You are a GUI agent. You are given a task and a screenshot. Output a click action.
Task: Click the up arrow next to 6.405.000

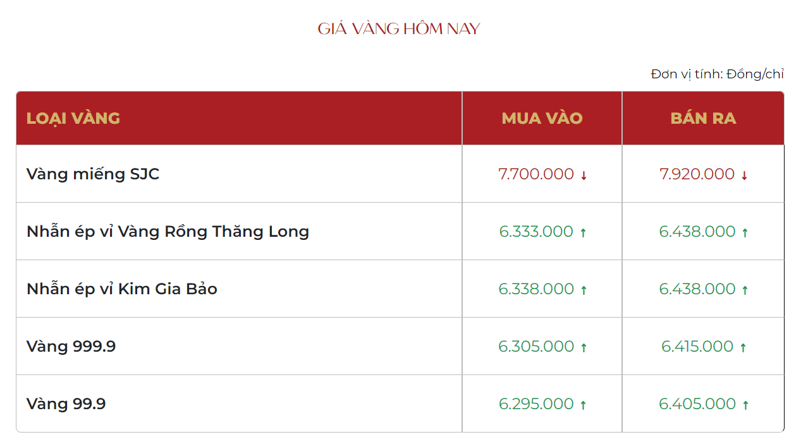[x=745, y=405]
